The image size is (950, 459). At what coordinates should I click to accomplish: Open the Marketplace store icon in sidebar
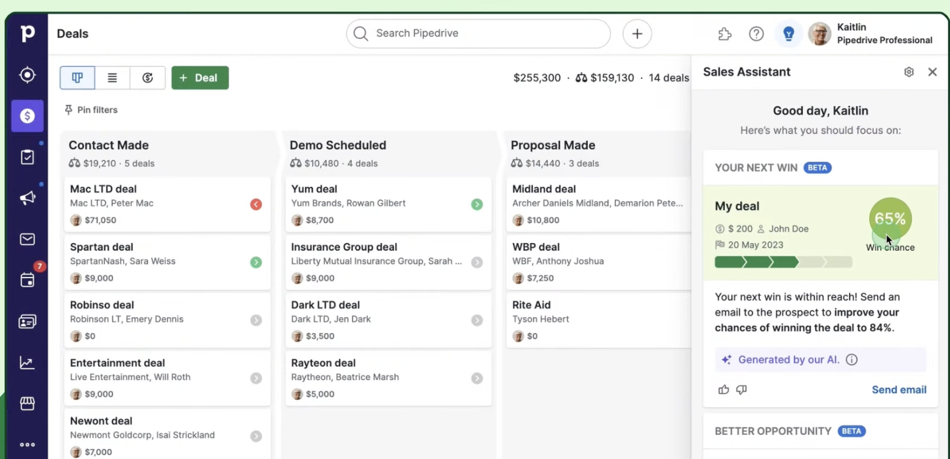[x=27, y=403]
